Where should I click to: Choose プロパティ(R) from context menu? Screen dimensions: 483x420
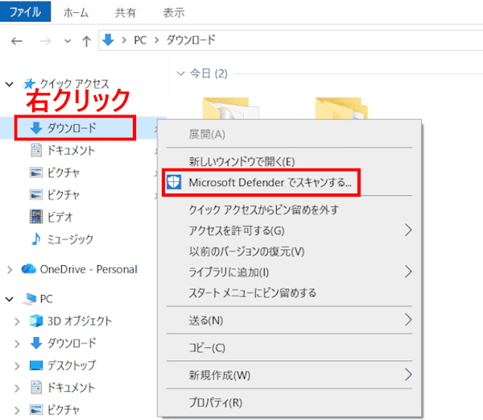click(215, 402)
